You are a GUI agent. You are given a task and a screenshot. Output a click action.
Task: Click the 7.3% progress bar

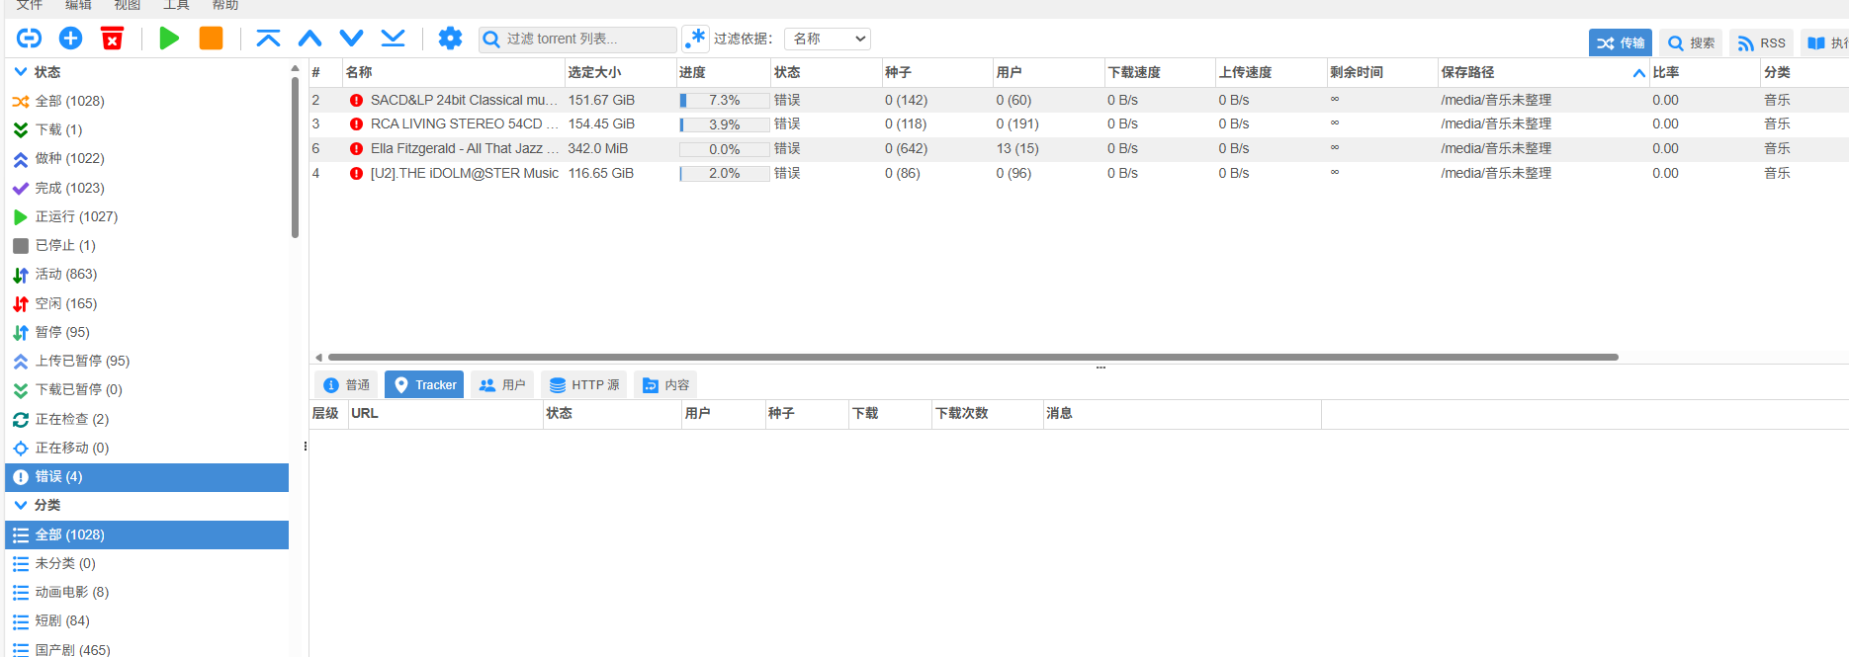click(x=724, y=101)
